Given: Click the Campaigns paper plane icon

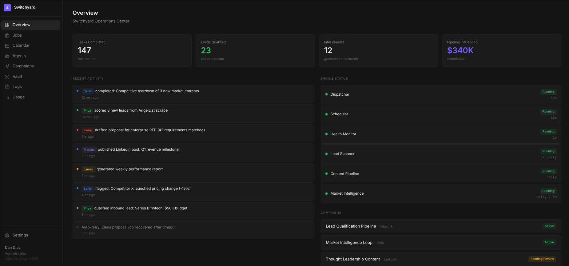Looking at the screenshot, I should 7,66.
